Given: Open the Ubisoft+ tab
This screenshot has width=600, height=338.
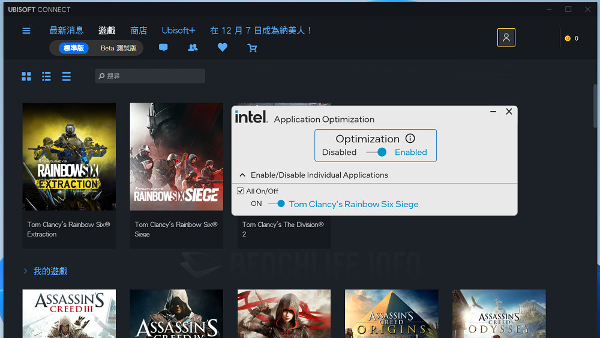Looking at the screenshot, I should 178,30.
